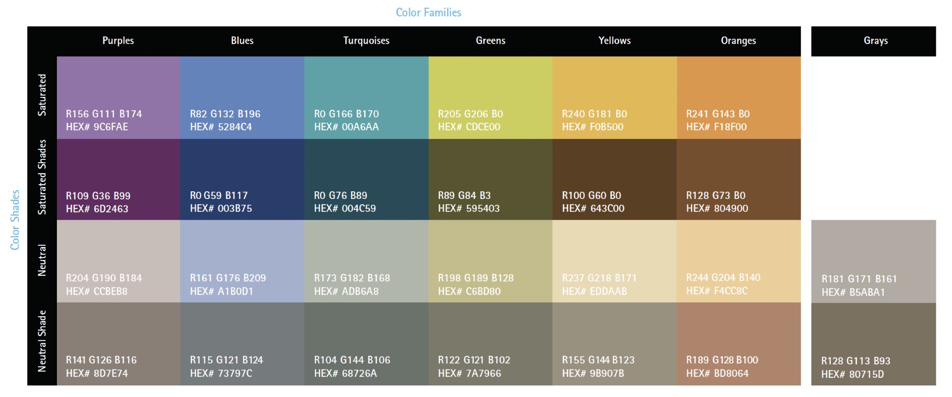The height and width of the screenshot is (397, 952).
Task: Select the light gray swatch B5ABA1
Action: point(873,261)
